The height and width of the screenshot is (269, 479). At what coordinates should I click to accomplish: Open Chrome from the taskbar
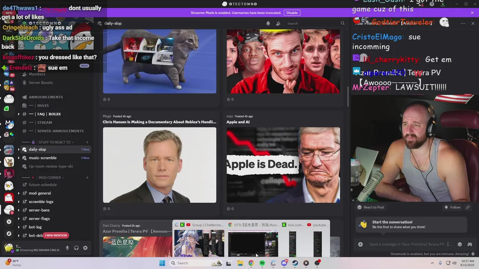(x=251, y=263)
